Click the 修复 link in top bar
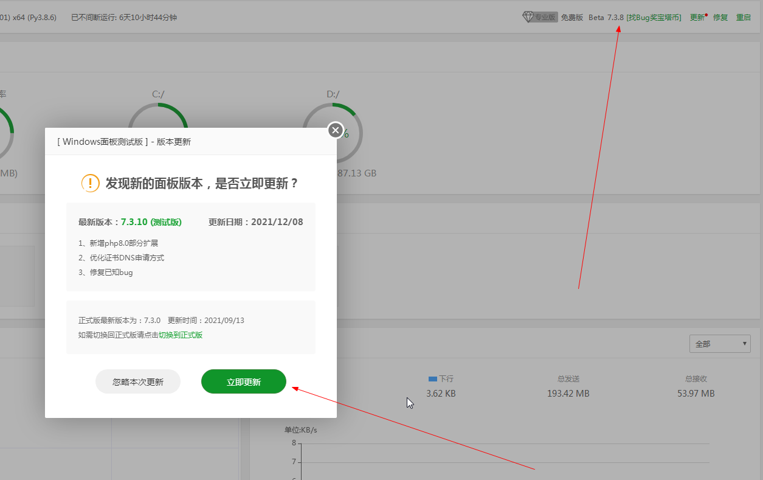763x480 pixels. (x=720, y=18)
